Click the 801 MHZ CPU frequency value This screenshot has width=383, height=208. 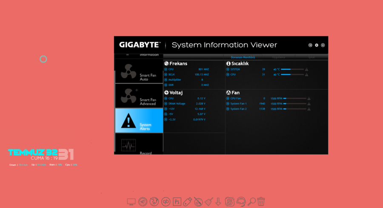[204, 69]
